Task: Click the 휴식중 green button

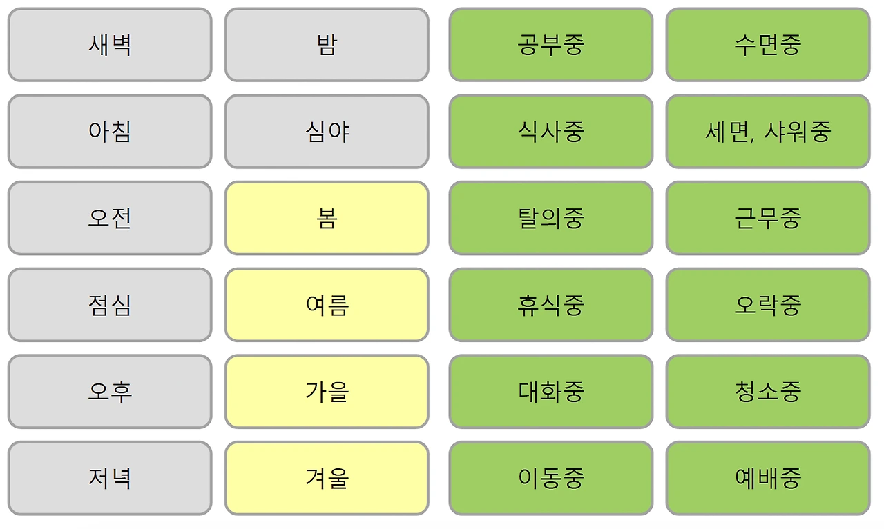Action: (551, 305)
